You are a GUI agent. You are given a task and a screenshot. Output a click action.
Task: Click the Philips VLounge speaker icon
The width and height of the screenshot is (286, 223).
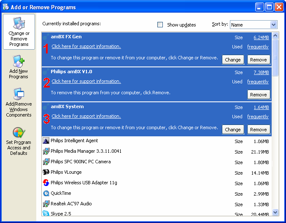point(46,172)
